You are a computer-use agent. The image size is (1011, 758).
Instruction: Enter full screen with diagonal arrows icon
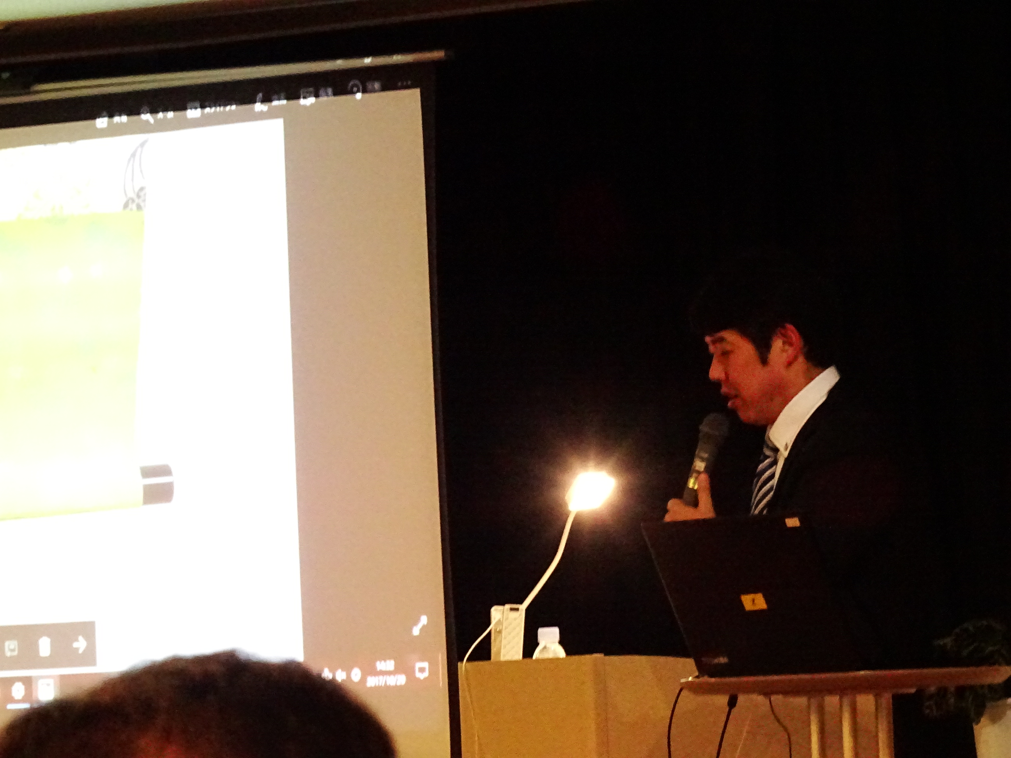(419, 625)
